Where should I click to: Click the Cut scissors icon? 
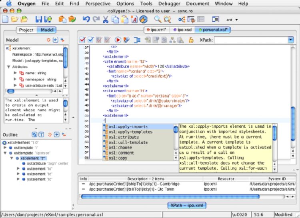(106, 19)
